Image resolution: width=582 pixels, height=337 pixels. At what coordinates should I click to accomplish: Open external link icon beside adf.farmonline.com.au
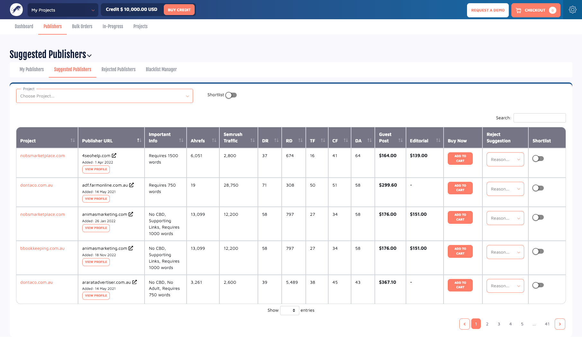click(132, 185)
